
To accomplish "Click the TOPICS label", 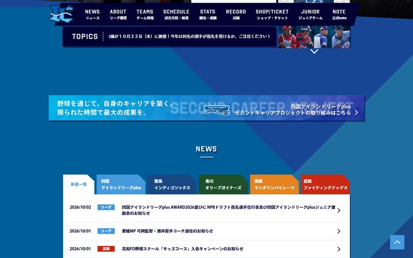I will tap(85, 36).
